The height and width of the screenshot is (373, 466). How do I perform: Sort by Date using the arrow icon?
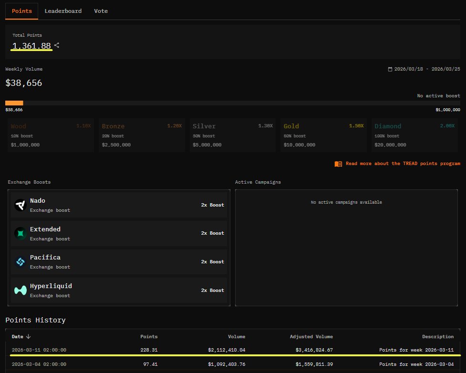coord(28,336)
